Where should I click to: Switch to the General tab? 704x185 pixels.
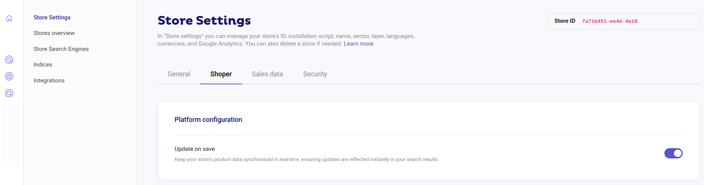click(179, 74)
